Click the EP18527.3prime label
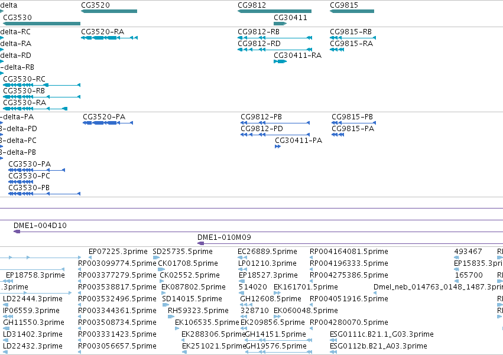This screenshot has width=503, height=355. [x=268, y=275]
